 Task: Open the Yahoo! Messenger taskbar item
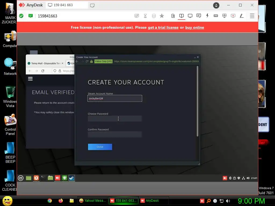tap(93, 201)
